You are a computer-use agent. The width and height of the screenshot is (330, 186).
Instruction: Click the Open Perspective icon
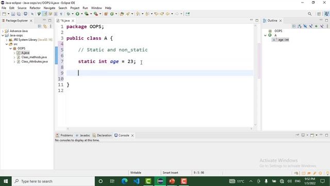click(x=319, y=14)
